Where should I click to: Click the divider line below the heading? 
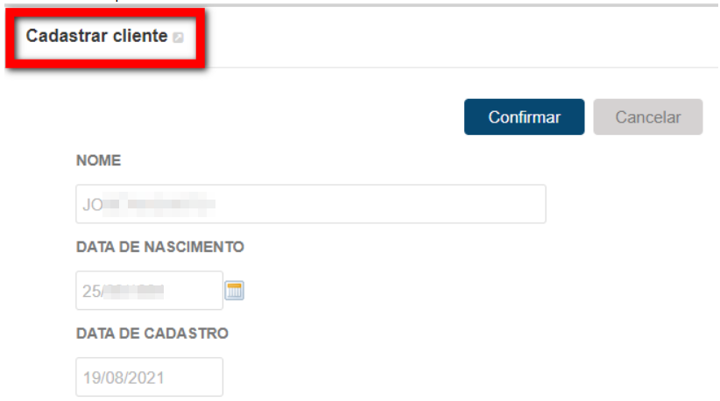click(x=459, y=67)
